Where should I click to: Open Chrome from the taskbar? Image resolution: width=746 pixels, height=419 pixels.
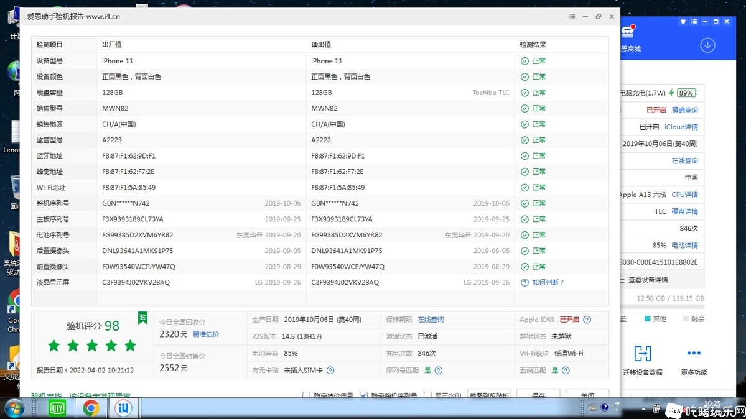point(90,408)
